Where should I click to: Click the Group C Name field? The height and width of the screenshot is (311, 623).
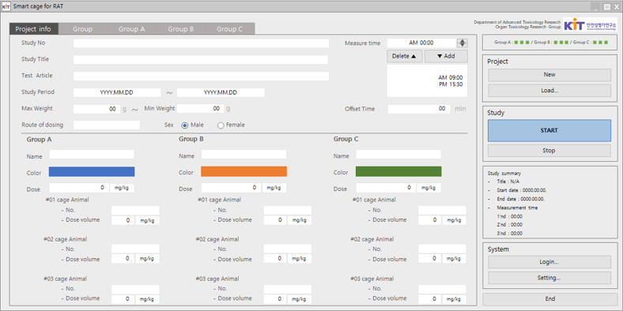[398, 155]
